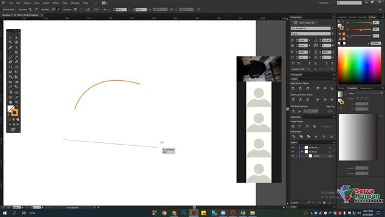Select the Pen tool

[10, 47]
